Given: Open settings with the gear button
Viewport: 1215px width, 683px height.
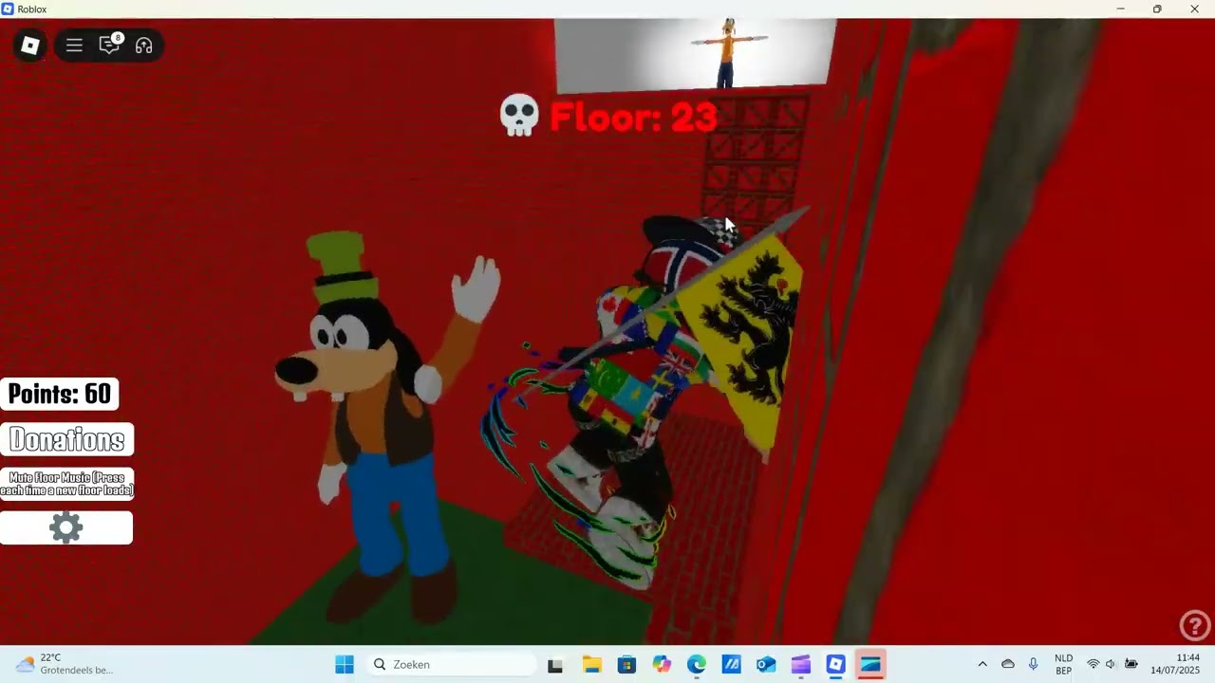Looking at the screenshot, I should [66, 527].
